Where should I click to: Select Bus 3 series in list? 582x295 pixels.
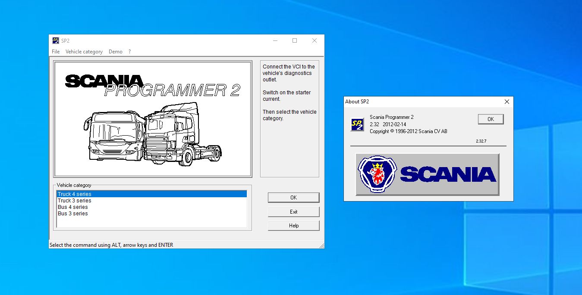coord(152,214)
